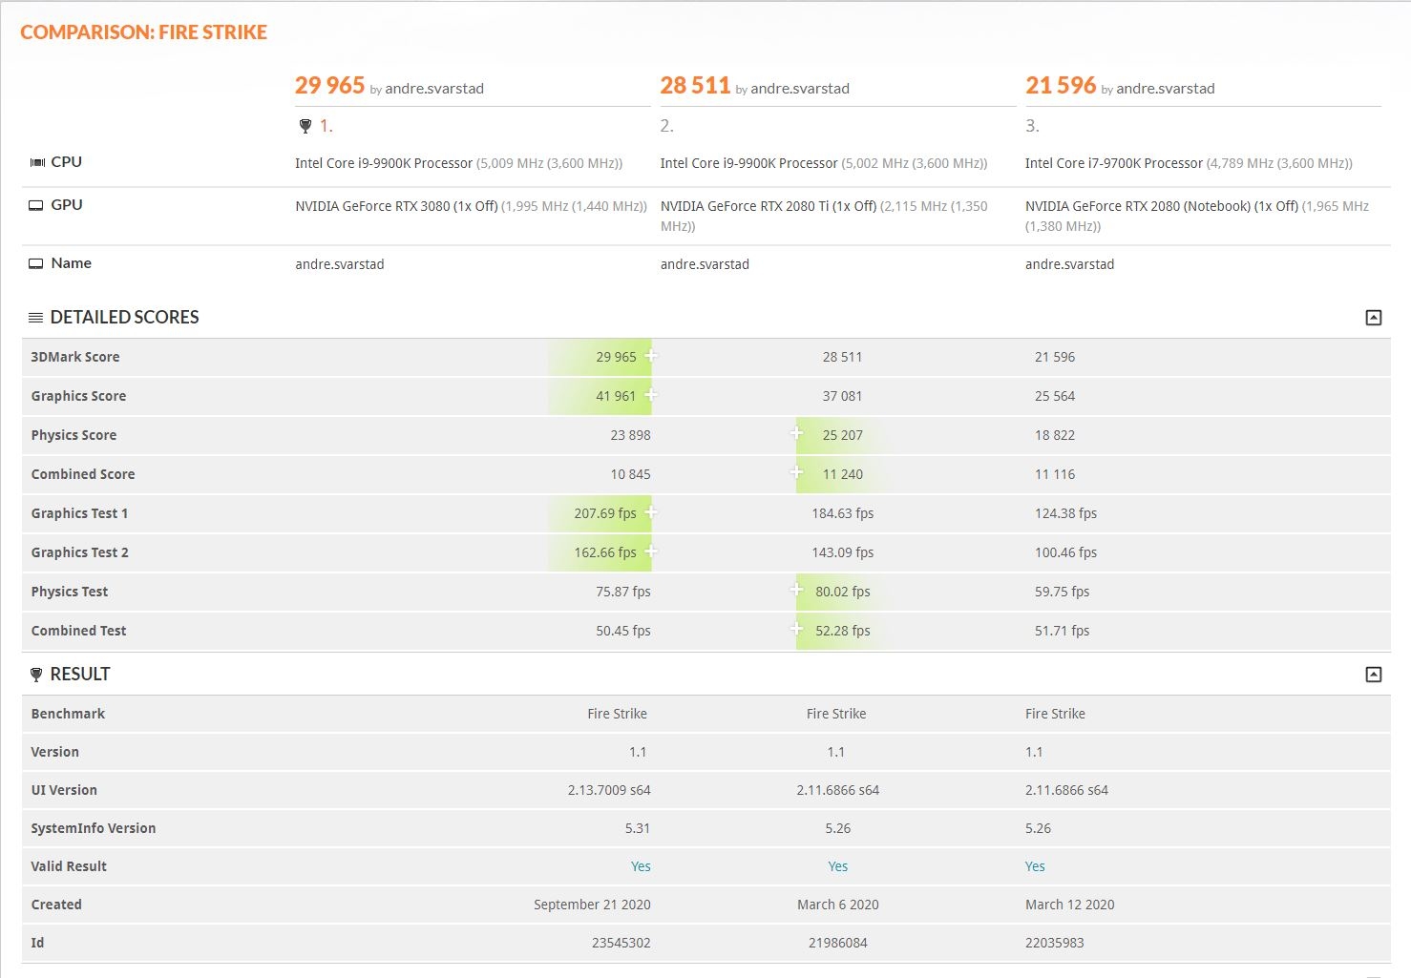
Task: Open the 28 511 score result
Action: click(695, 85)
